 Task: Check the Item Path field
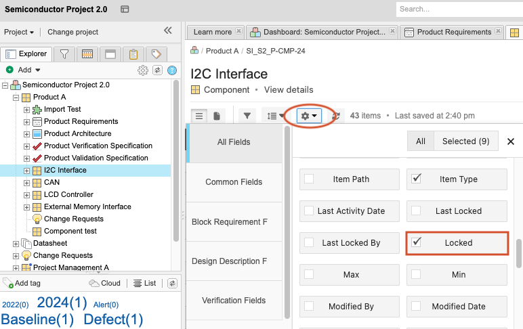(x=310, y=179)
